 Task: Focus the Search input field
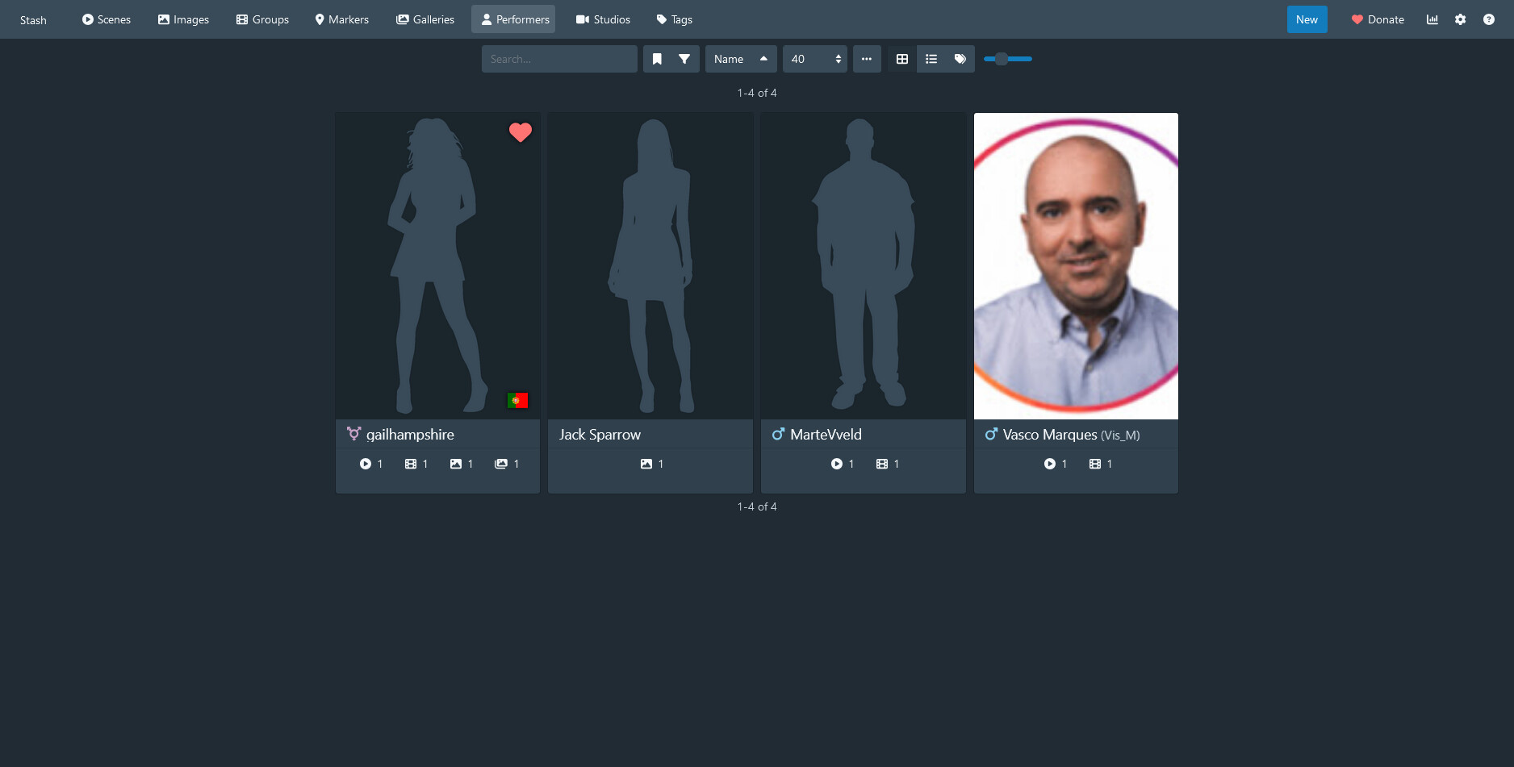pos(559,59)
